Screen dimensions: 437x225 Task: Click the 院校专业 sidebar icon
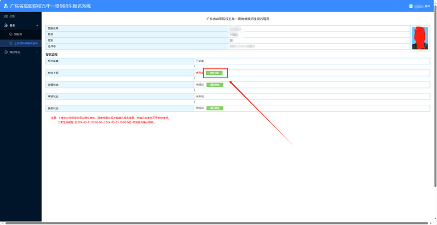pyautogui.click(x=5, y=52)
